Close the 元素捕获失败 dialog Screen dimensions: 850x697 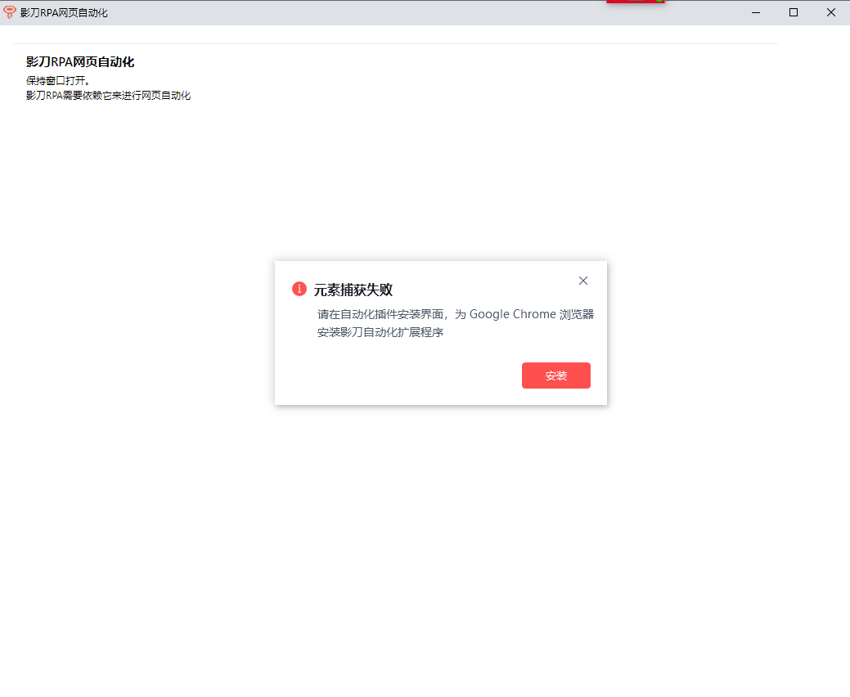(582, 281)
